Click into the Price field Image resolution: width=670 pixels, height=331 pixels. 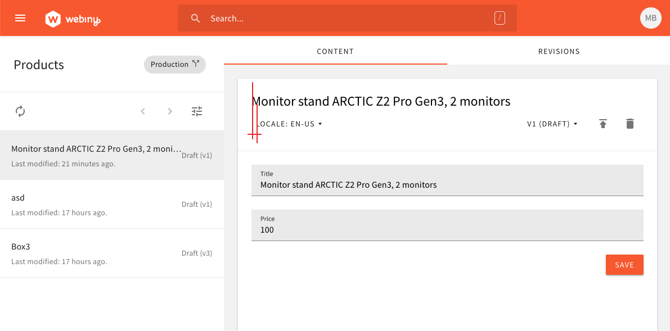(447, 225)
